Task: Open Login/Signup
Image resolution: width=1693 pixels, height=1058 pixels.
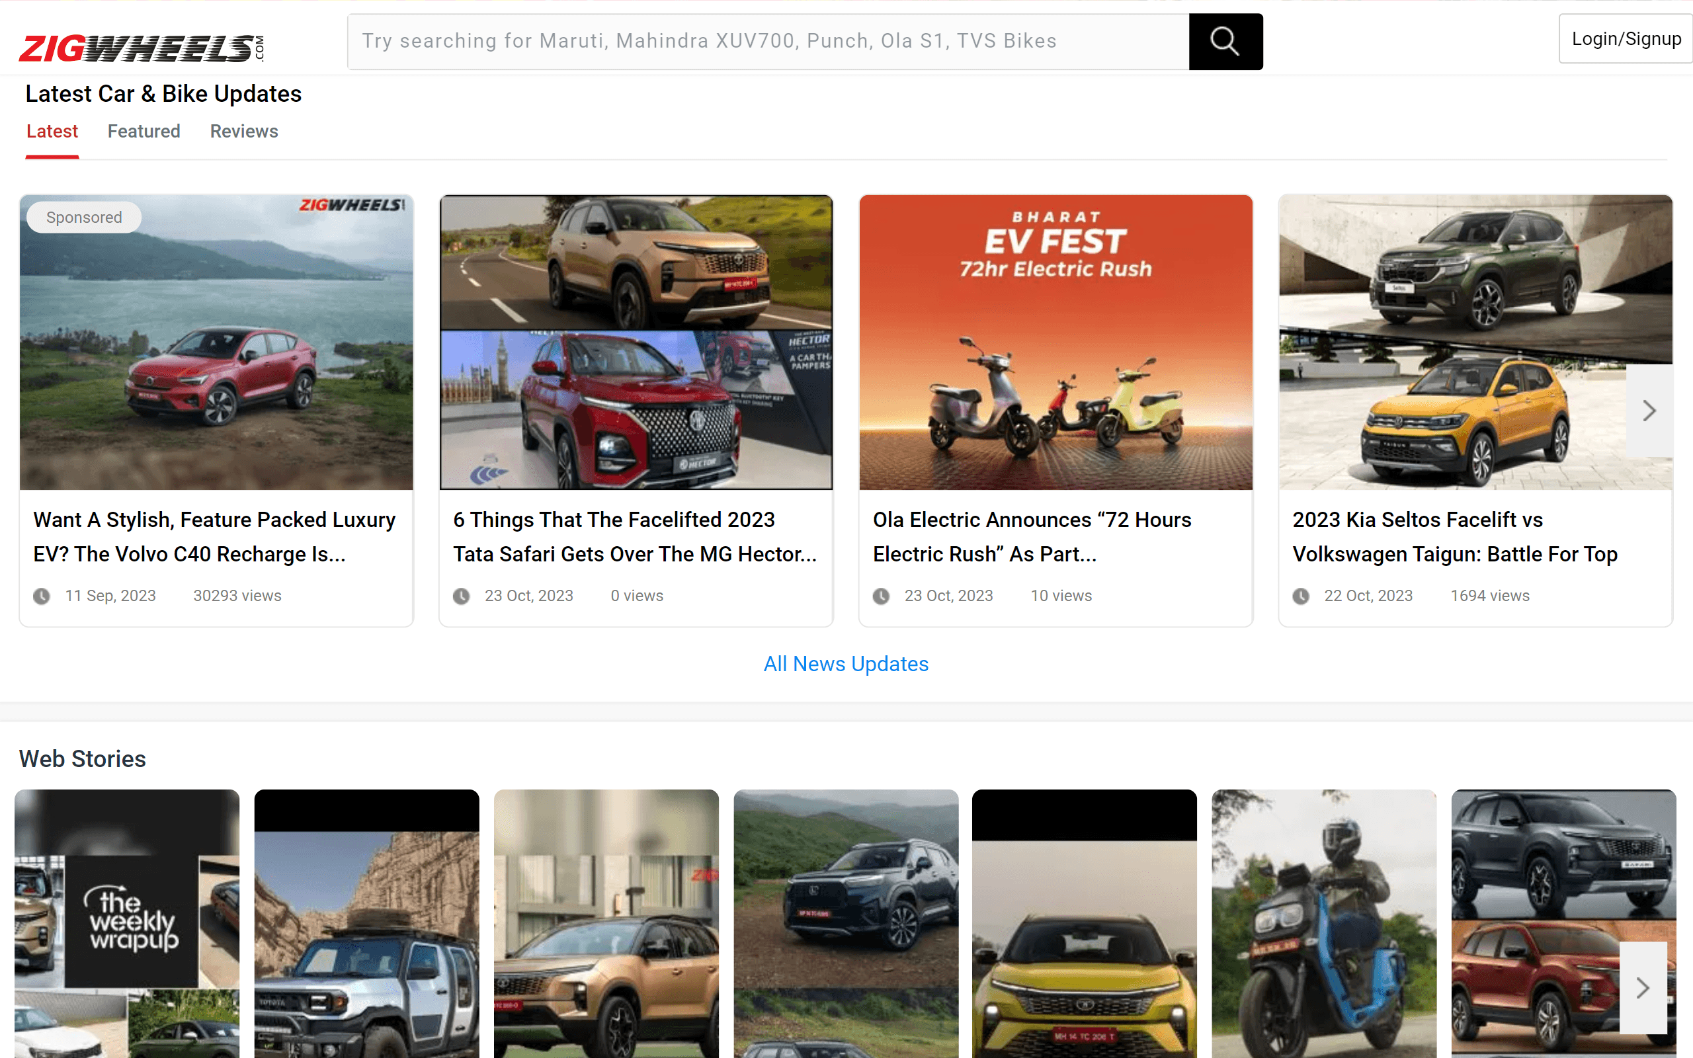Action: 1626,39
